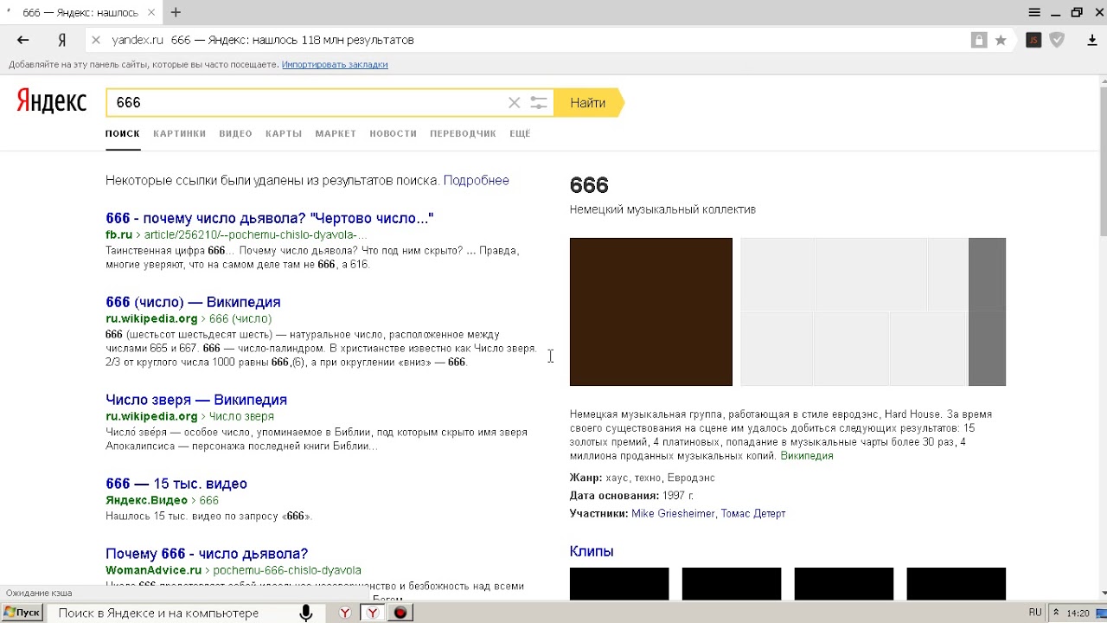Switch to the Переводчик tab
The width and height of the screenshot is (1107, 623).
click(463, 133)
